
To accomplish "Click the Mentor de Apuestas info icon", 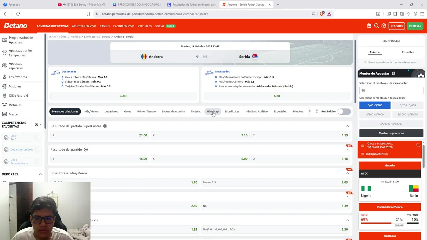I will (x=393, y=73).
